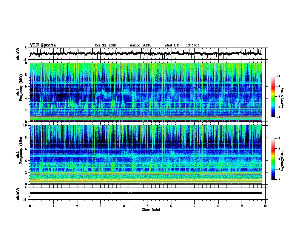Click the "2" tick of ch.2 Frequency axis
The width and height of the screenshot is (299, 231).
click(x=26, y=172)
